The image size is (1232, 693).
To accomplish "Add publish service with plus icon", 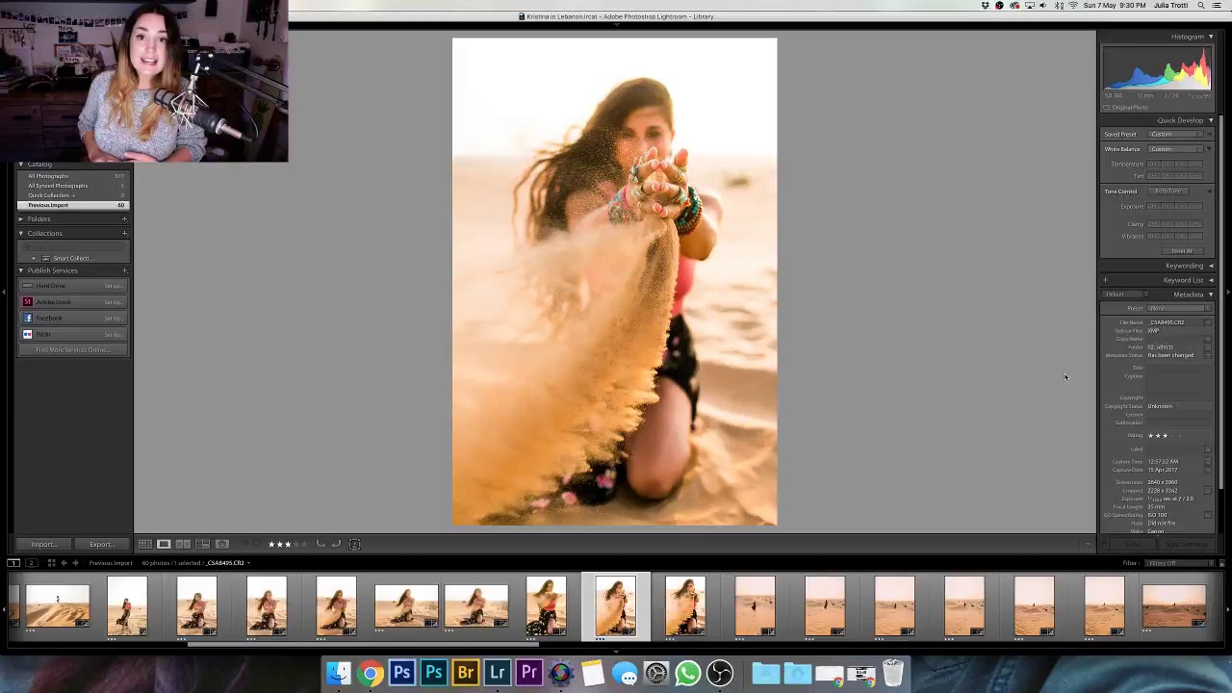I will click(x=124, y=270).
